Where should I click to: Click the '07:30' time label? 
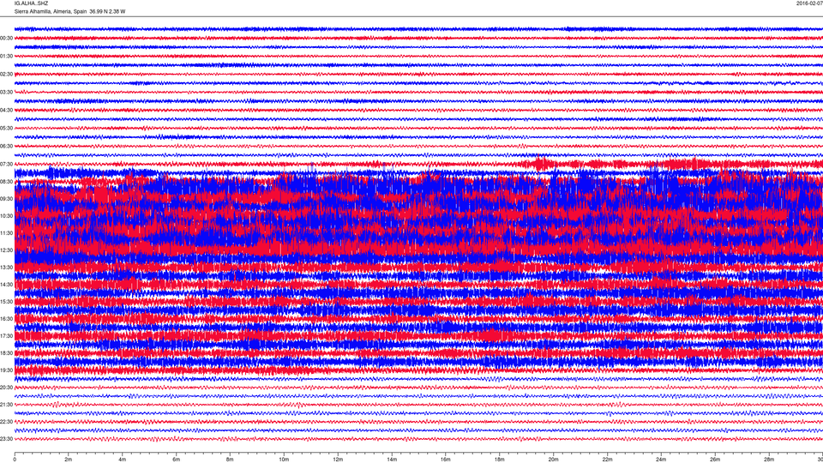6,165
